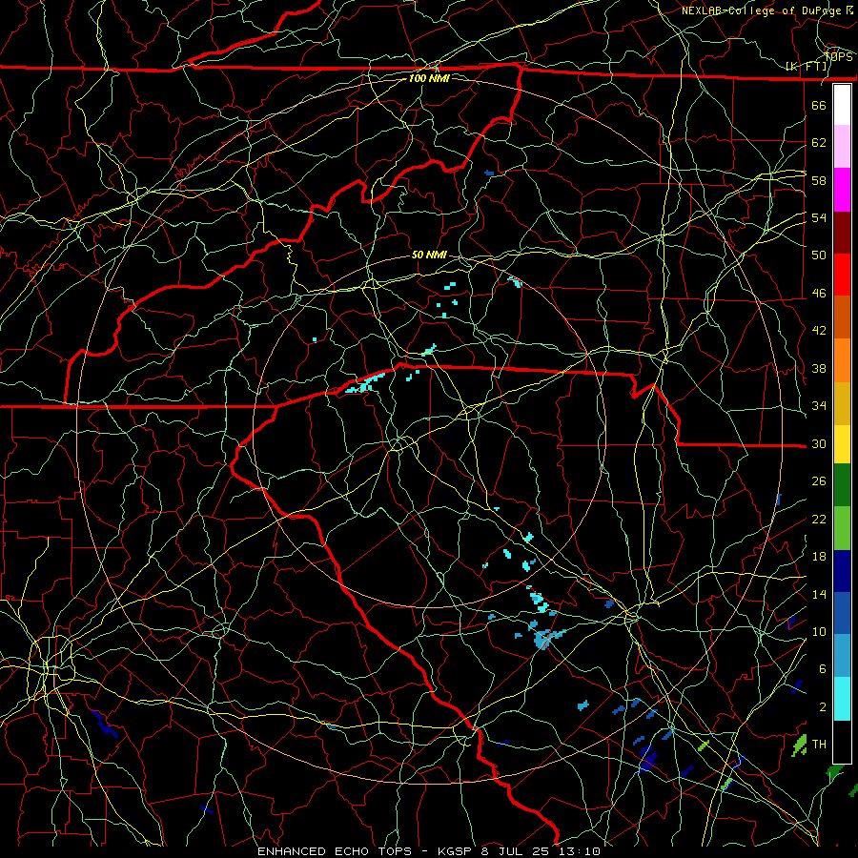Image resolution: width=858 pixels, height=858 pixels.
Task: Click the "50" scale value
Action: 819,255
